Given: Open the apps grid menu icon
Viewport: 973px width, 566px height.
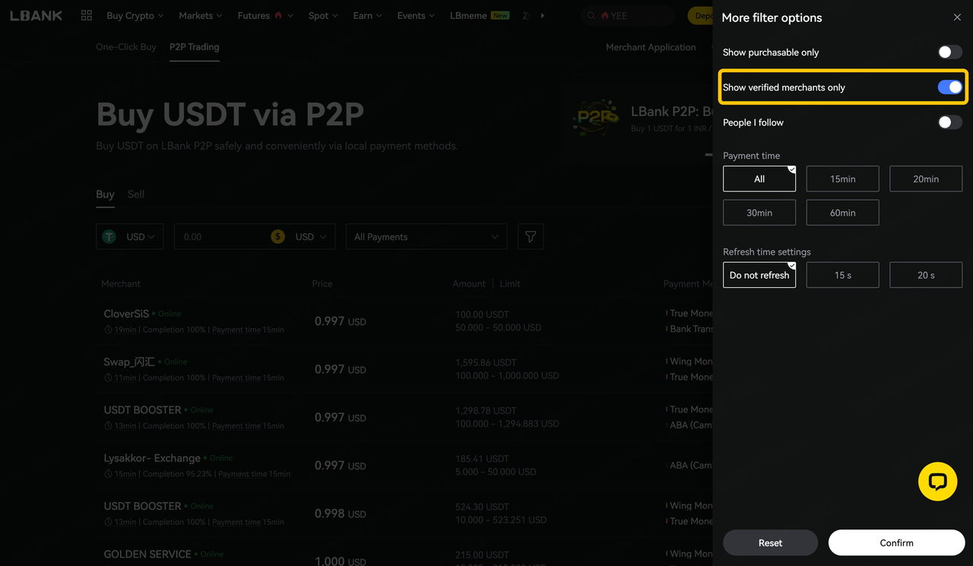Looking at the screenshot, I should point(87,15).
